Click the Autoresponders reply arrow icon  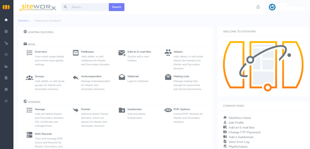(x=76, y=77)
